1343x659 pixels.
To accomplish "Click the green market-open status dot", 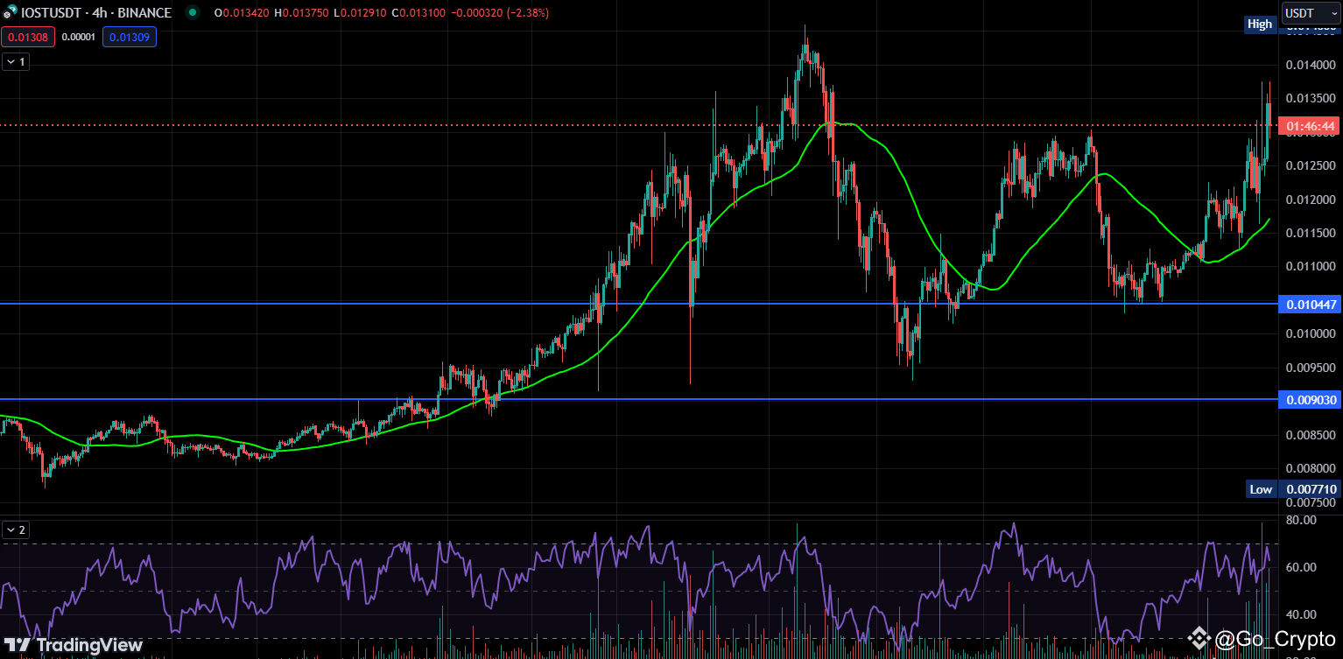I will (x=193, y=13).
